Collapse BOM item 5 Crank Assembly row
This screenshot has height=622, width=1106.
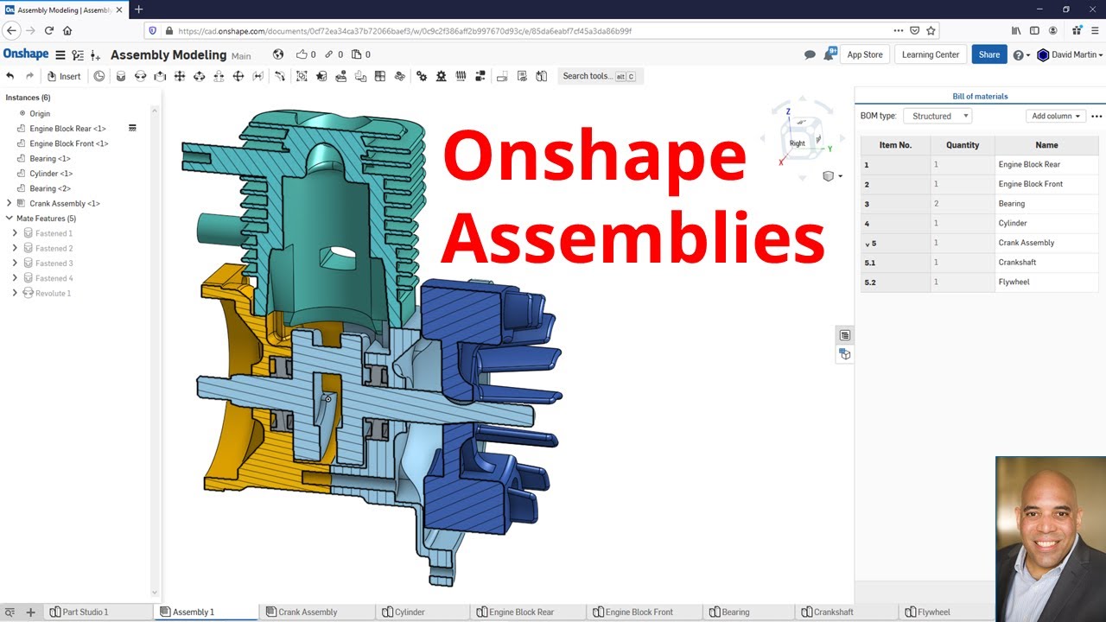click(868, 244)
